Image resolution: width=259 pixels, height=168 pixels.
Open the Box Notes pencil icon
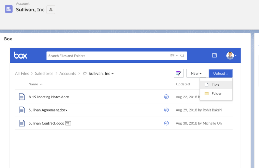pos(179,73)
